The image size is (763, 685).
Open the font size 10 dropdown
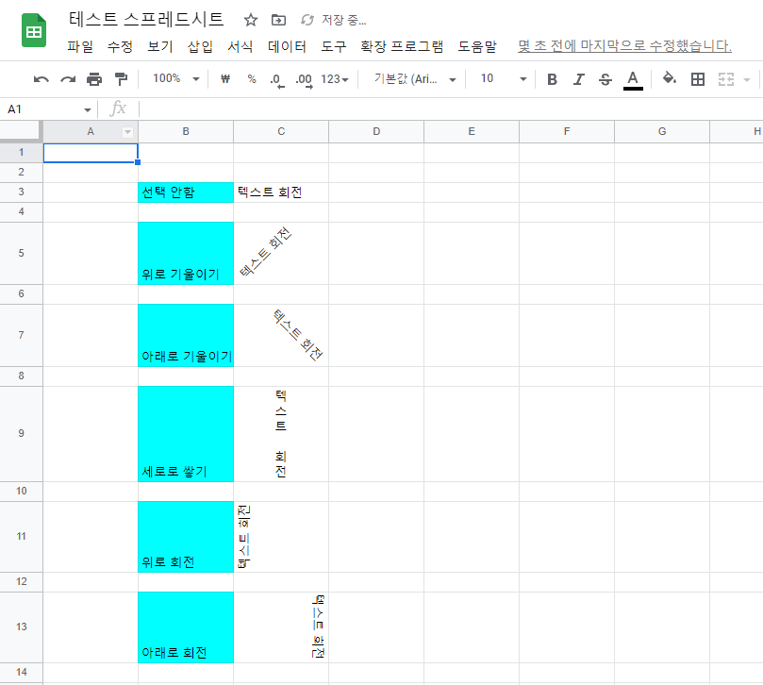click(503, 79)
